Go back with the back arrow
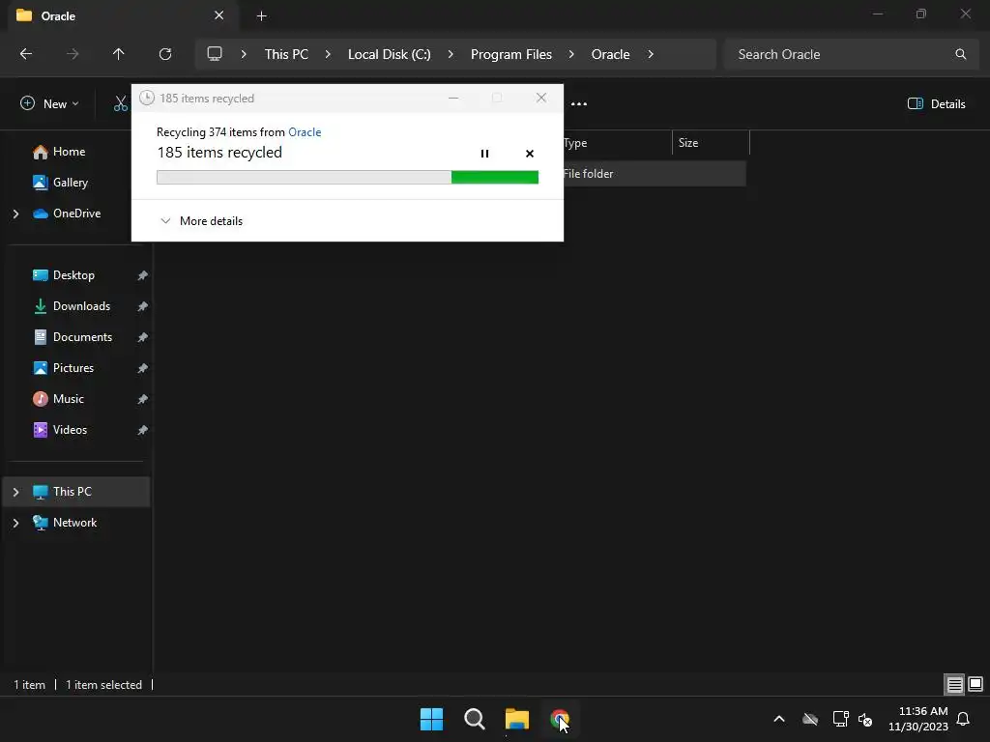 (26, 54)
